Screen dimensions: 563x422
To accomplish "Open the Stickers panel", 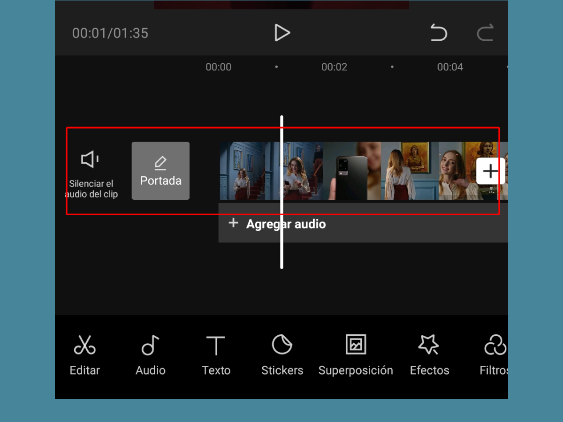I will point(282,354).
